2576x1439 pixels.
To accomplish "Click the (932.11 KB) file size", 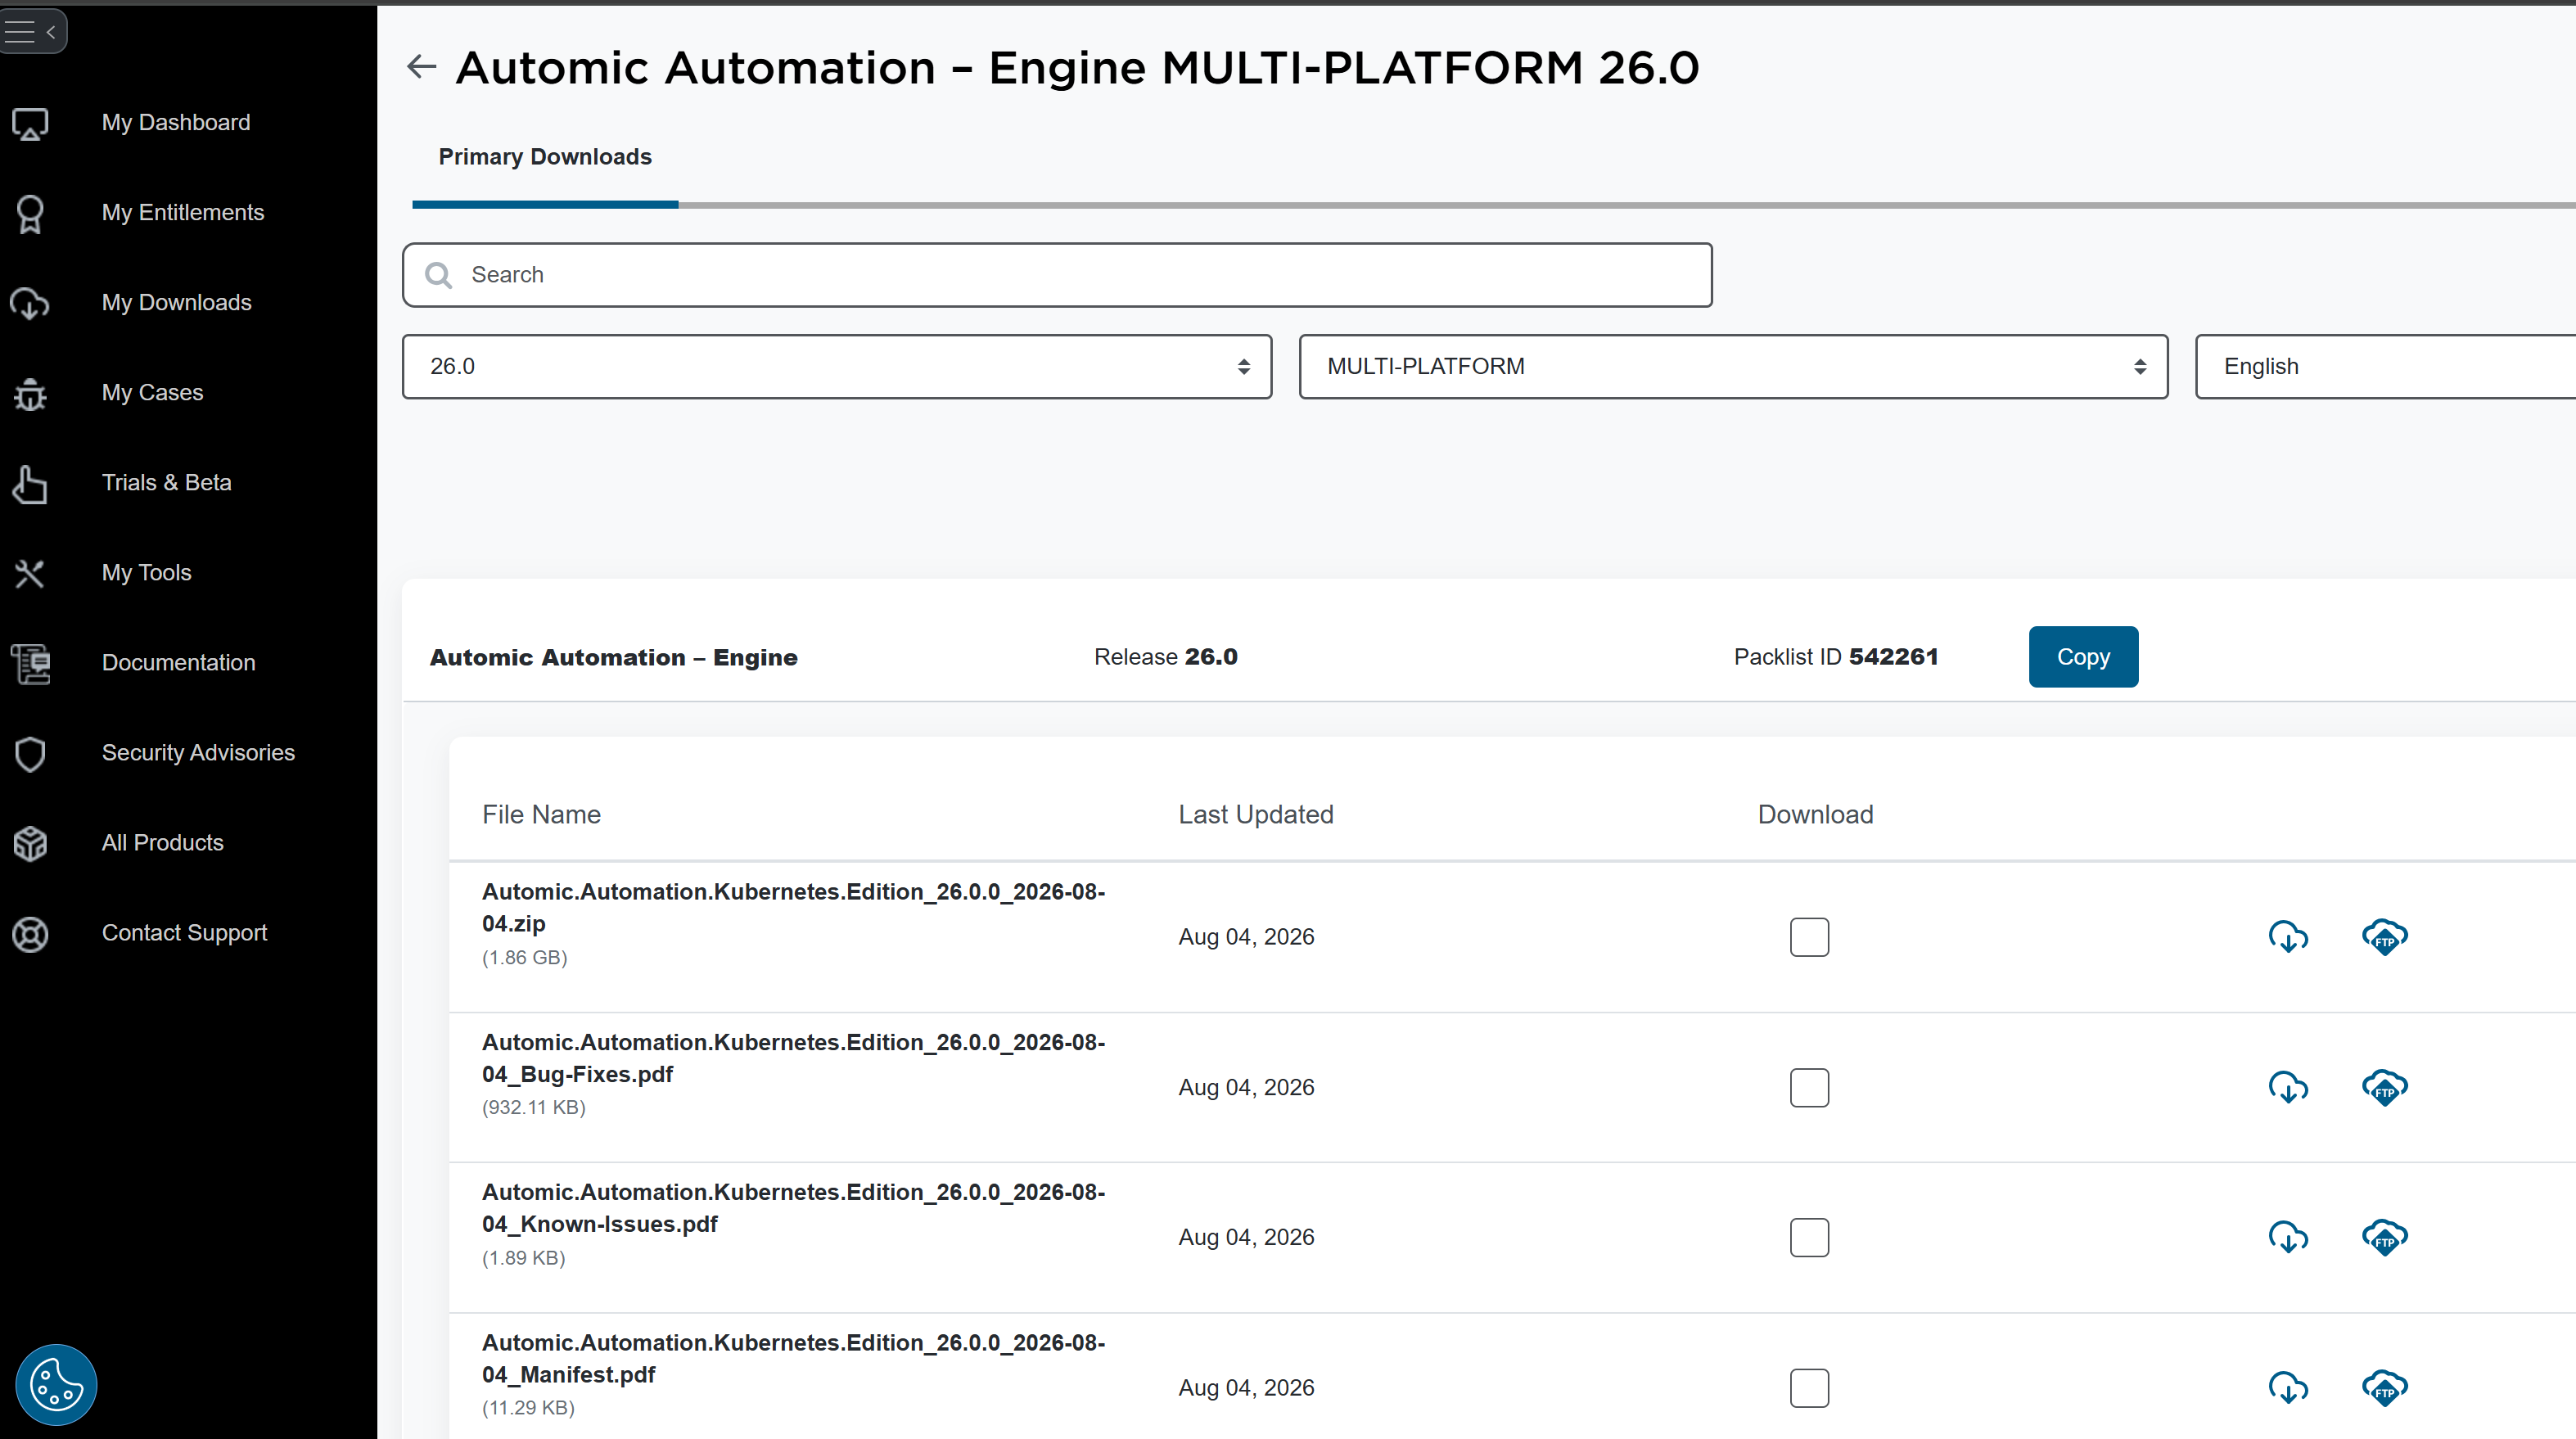I will (x=534, y=1108).
